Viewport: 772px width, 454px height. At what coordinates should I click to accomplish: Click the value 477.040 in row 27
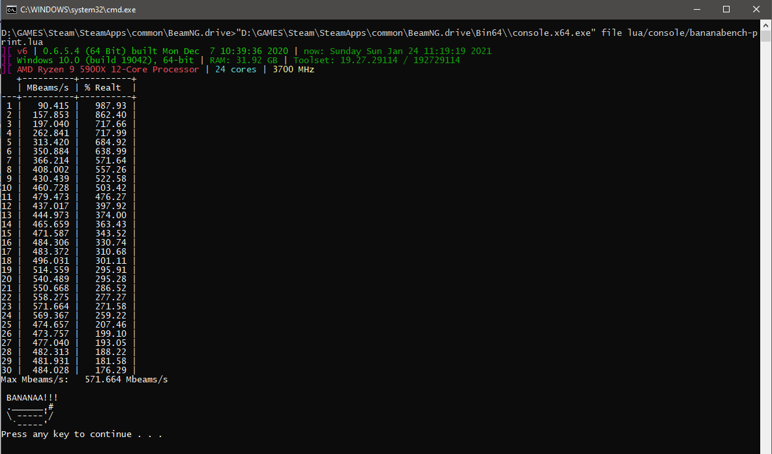[x=51, y=343]
